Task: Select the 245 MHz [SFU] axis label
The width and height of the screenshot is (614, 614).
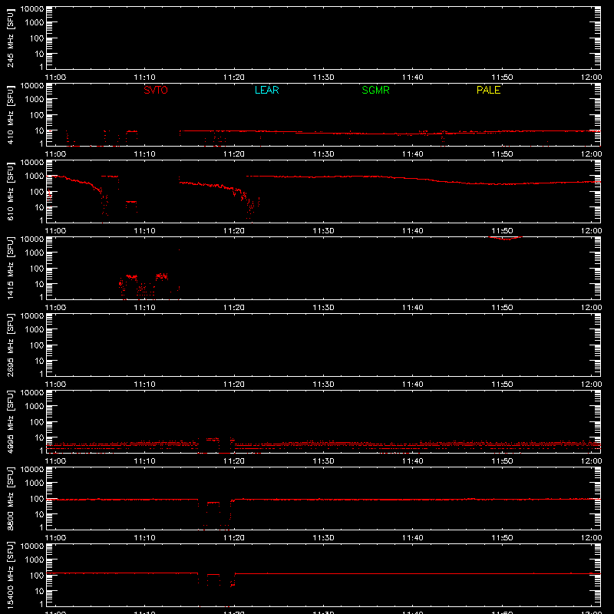Action: (x=10, y=38)
